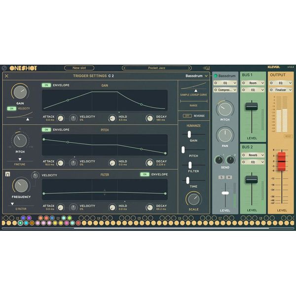Close the Trigger Settings panel

(6, 76)
